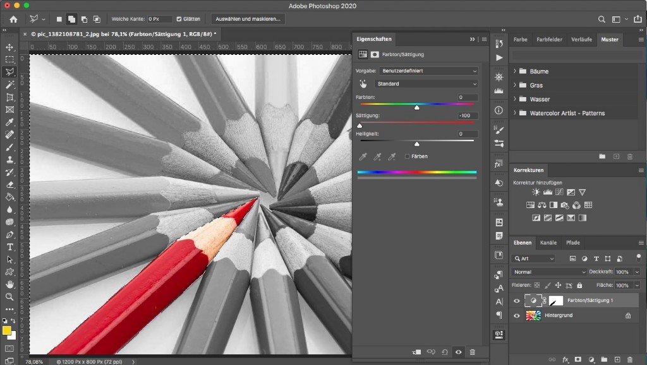The width and height of the screenshot is (647, 365).
Task: Expand the Bäume pattern folder
Action: click(x=515, y=71)
